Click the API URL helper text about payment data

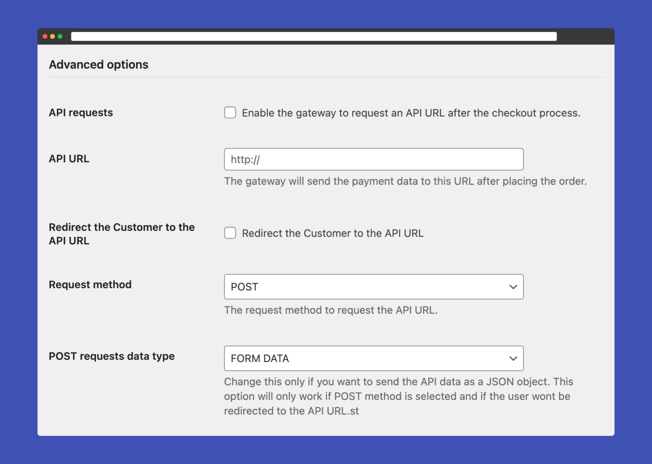[405, 181]
